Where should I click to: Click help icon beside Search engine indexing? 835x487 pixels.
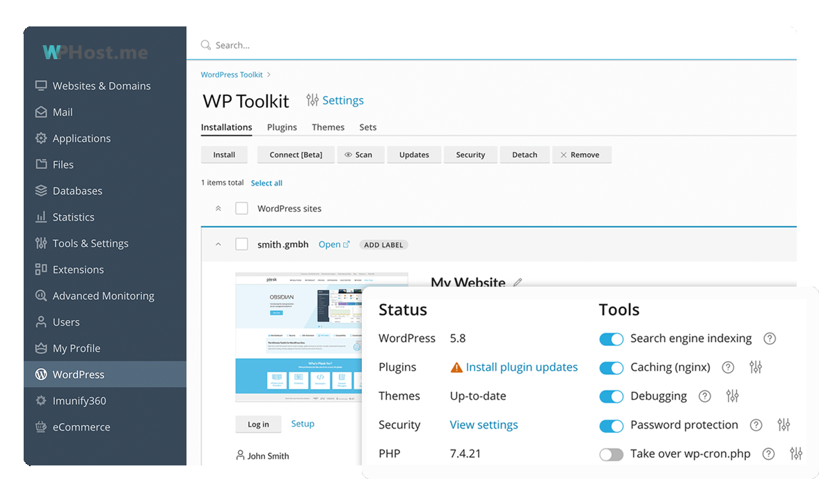click(x=769, y=339)
